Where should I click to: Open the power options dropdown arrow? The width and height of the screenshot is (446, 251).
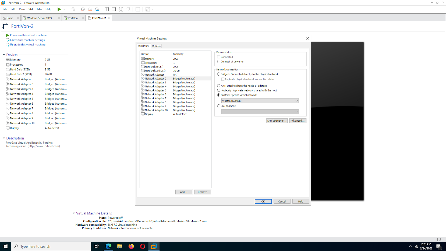tap(64, 9)
